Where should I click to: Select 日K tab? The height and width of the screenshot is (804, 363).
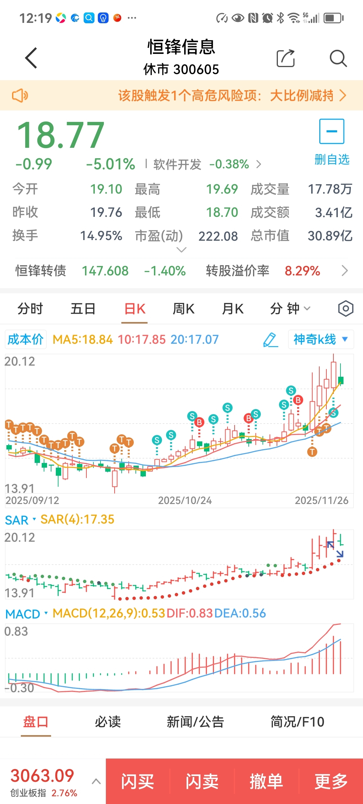pyautogui.click(x=135, y=308)
